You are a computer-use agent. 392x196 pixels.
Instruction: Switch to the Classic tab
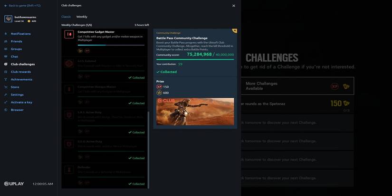coord(66,17)
